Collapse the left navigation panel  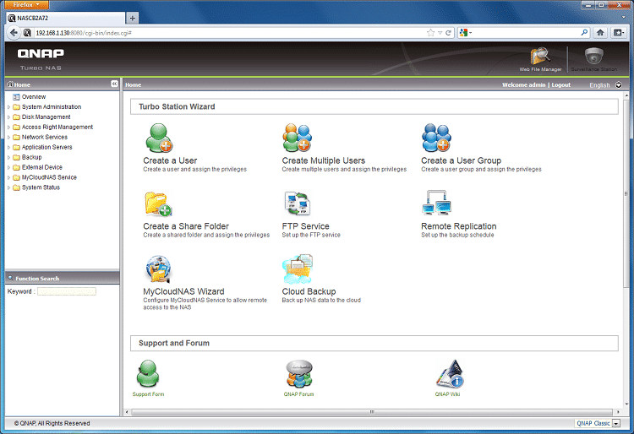click(x=114, y=84)
